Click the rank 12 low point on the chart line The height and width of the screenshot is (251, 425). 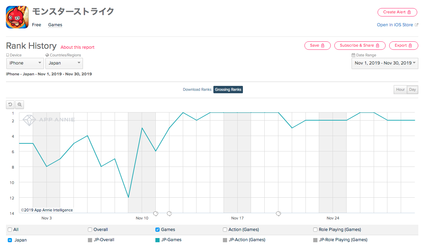[x=128, y=197]
